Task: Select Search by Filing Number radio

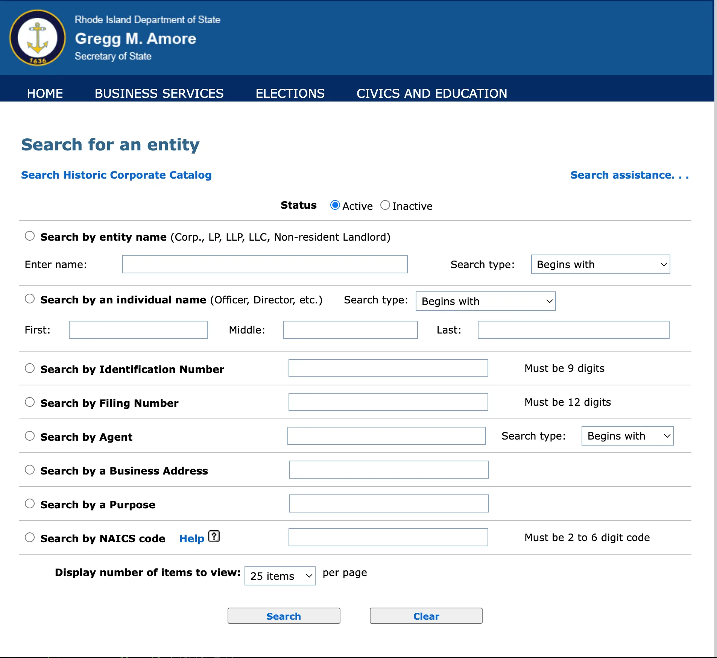Action: tap(30, 402)
